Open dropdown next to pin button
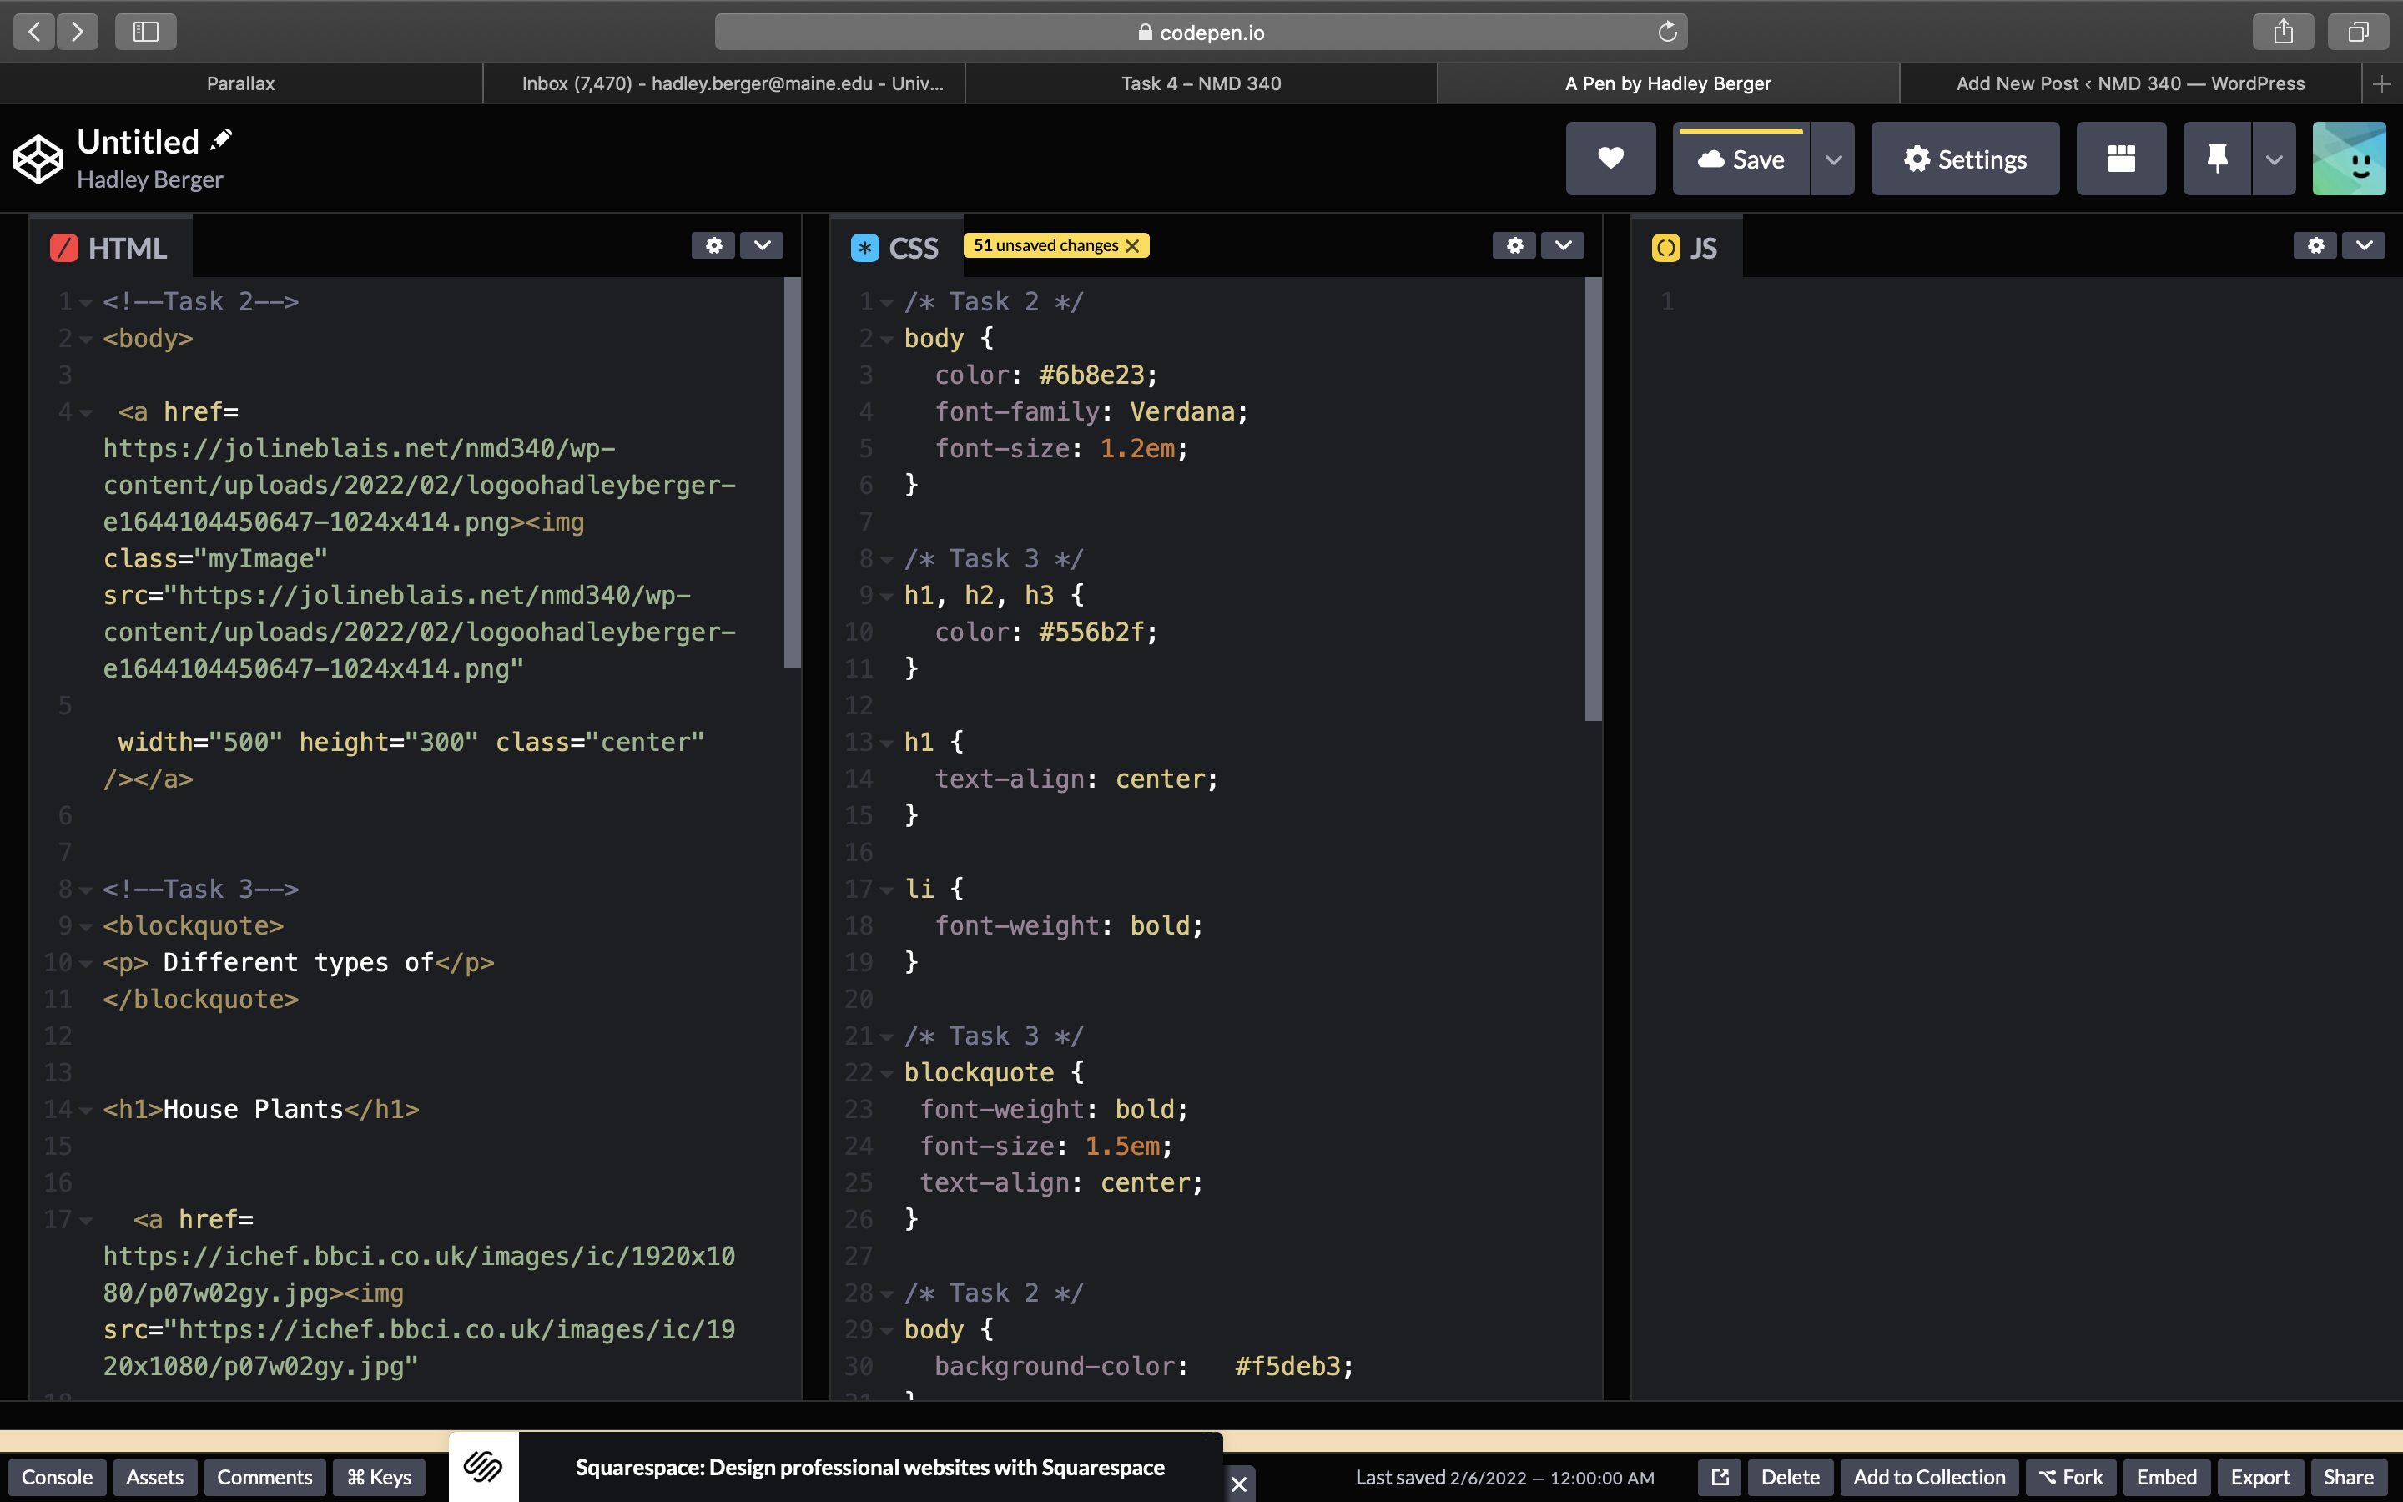This screenshot has height=1502, width=2403. tap(2274, 159)
